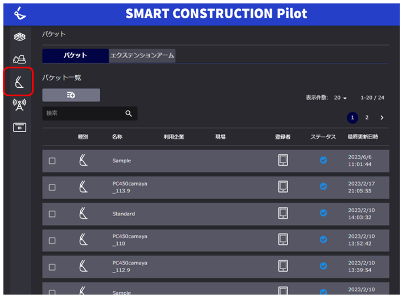The width and height of the screenshot is (402, 298).
Task: Click the 種別 column header
Action: (x=83, y=137)
